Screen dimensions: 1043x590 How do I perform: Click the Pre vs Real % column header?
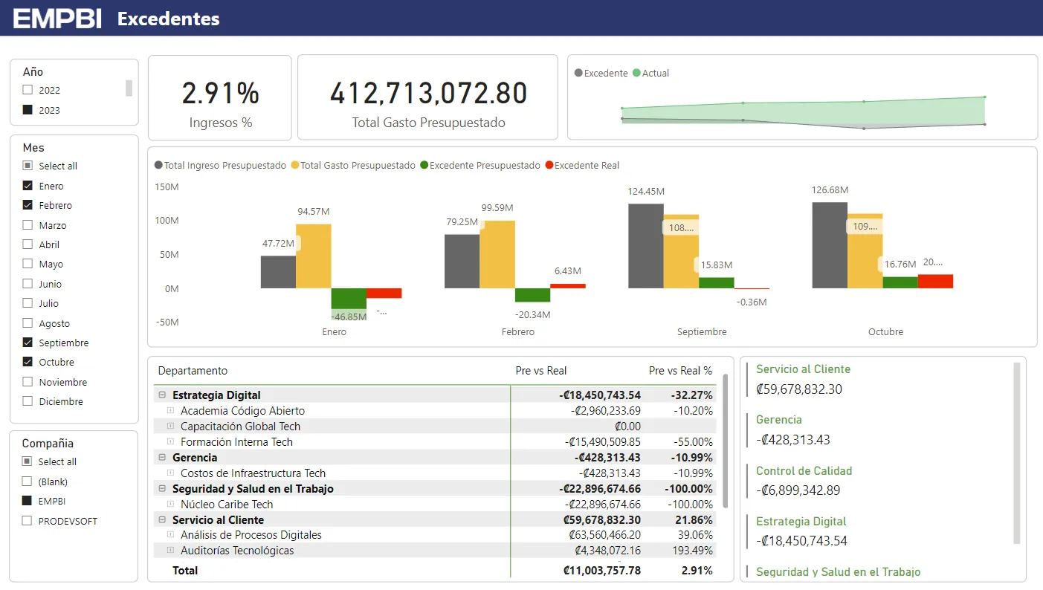679,371
